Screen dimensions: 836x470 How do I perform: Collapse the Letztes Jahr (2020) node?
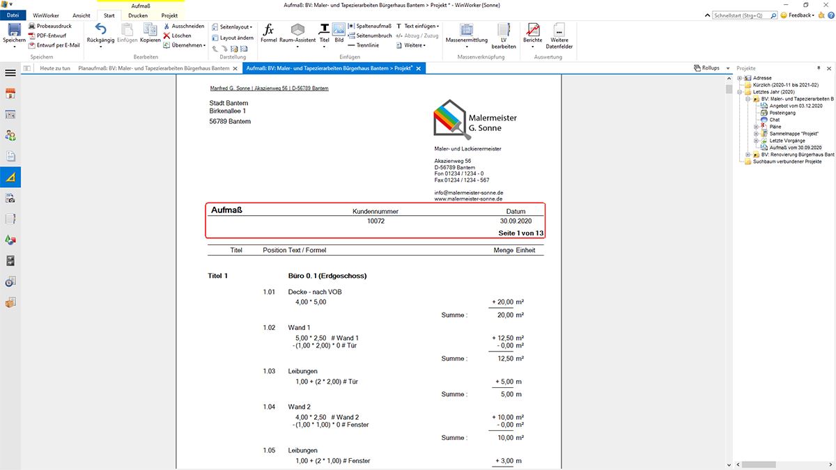coord(739,92)
